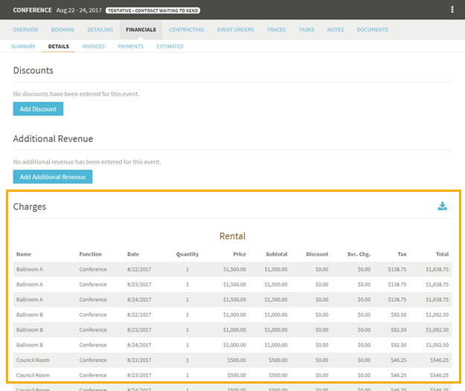The image size is (465, 391).
Task: Open the Invoices sub-tab
Action: pyautogui.click(x=93, y=46)
